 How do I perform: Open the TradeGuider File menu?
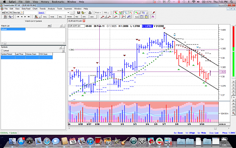pyautogui.click(x=6, y=9)
